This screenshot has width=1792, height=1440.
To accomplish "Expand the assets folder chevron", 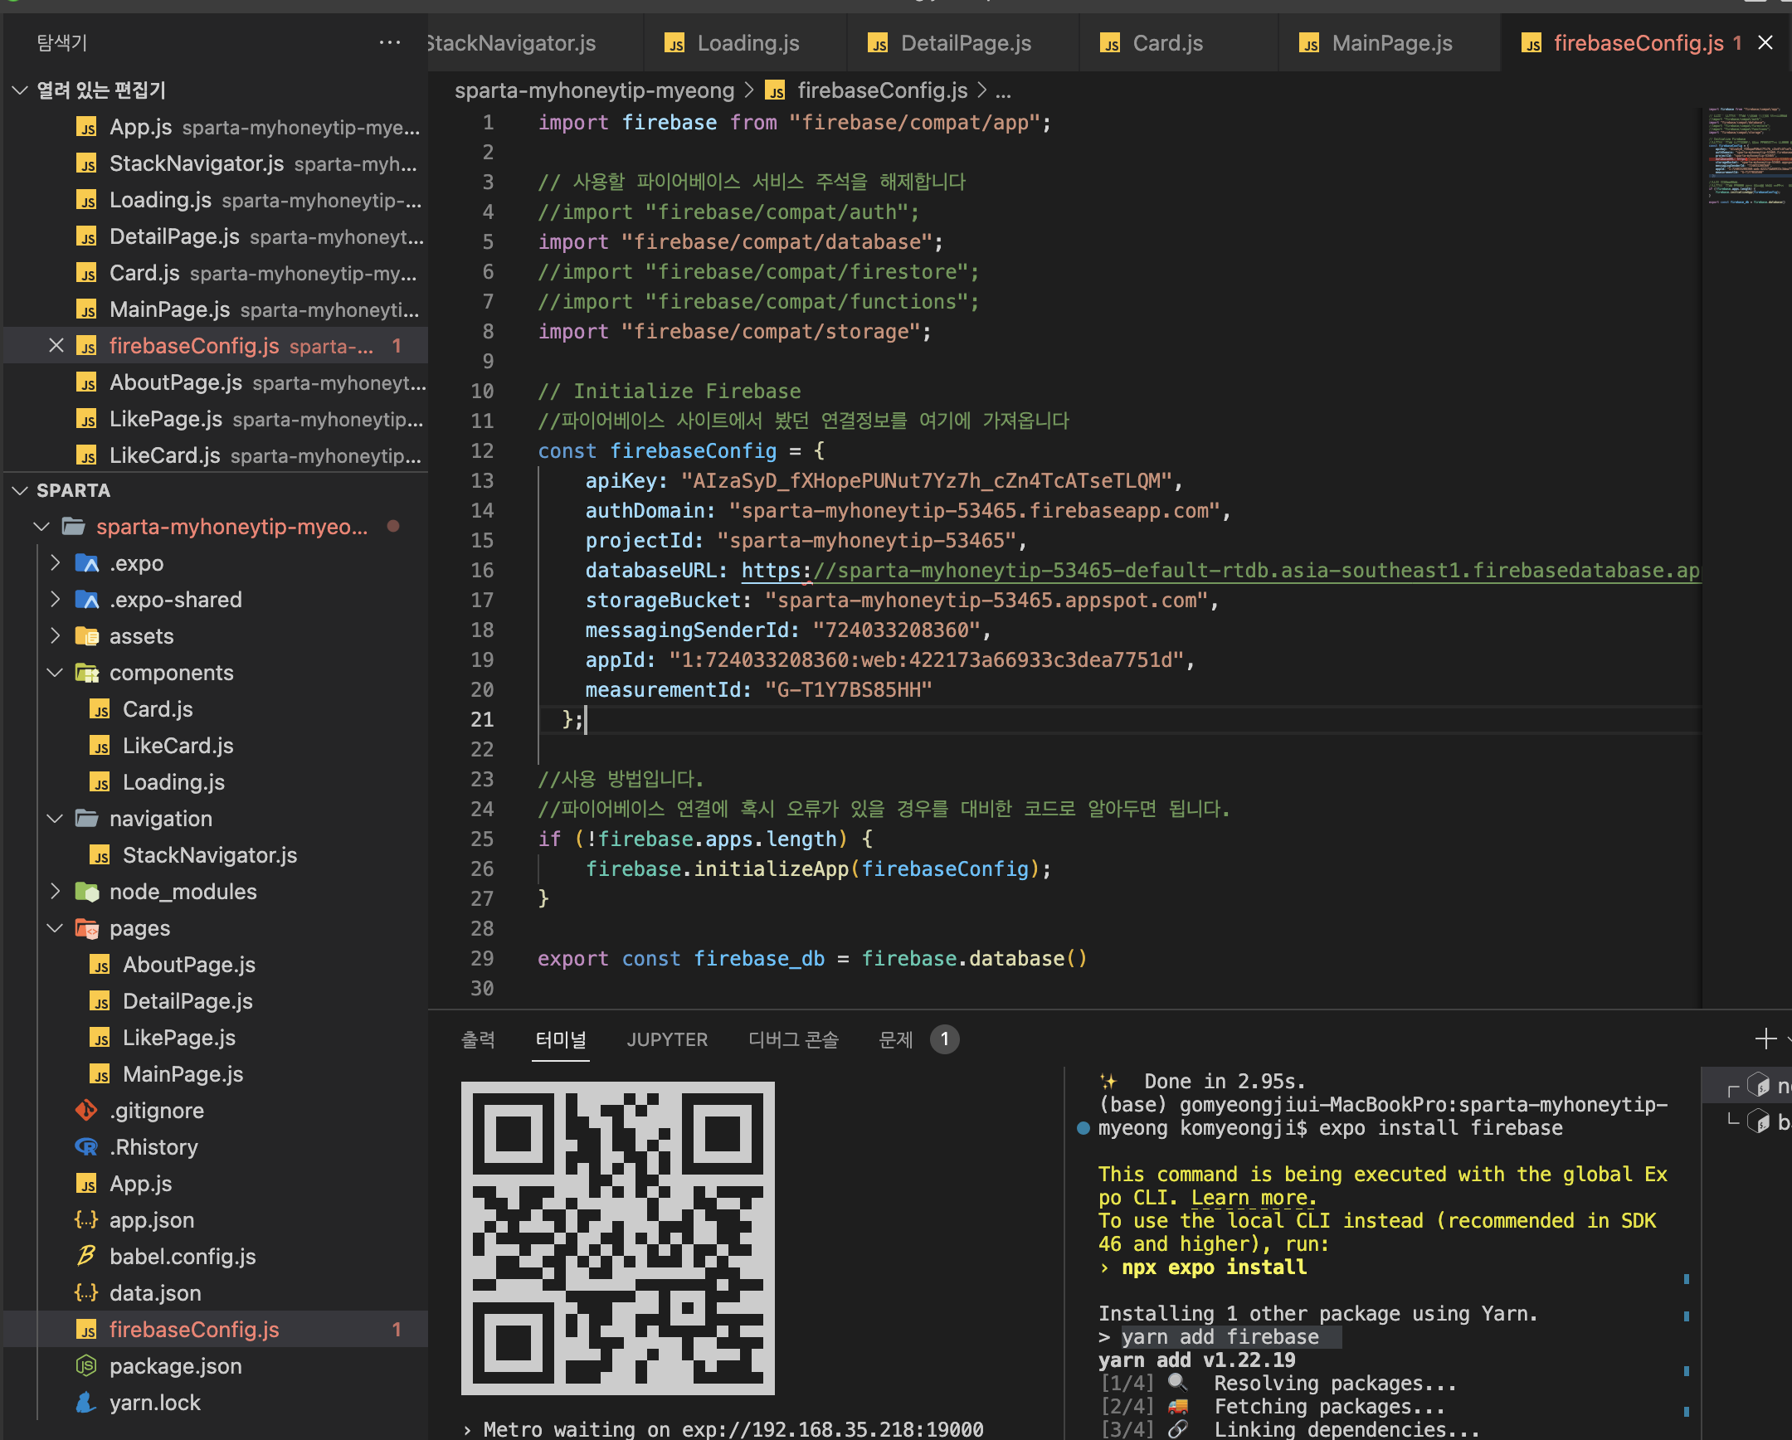I will pos(55,636).
